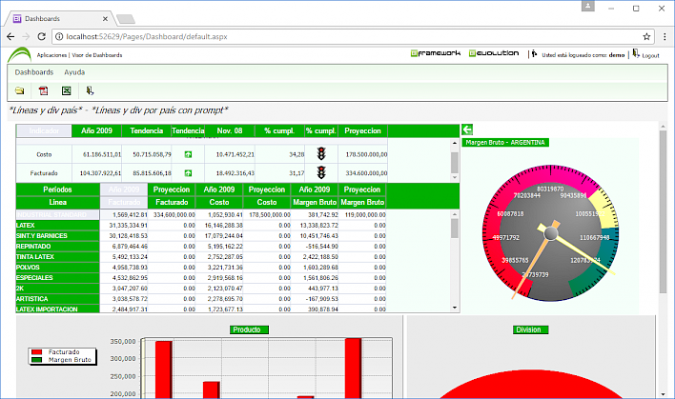The height and width of the screenshot is (399, 675).
Task: Open the Dashboards menu
Action: pyautogui.click(x=34, y=72)
